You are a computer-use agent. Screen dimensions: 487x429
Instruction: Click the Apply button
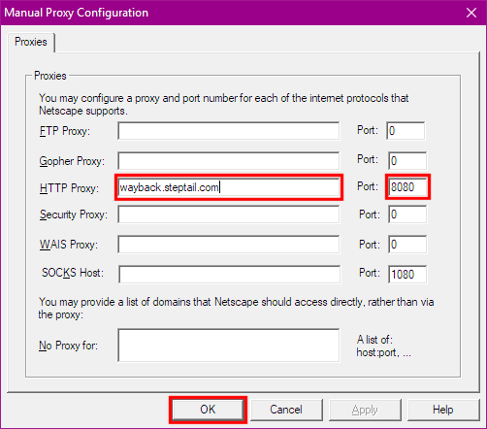(365, 410)
